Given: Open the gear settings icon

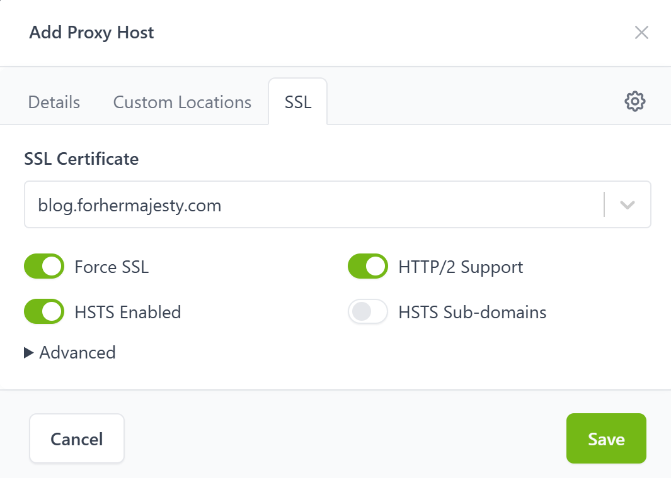Looking at the screenshot, I should 634,101.
